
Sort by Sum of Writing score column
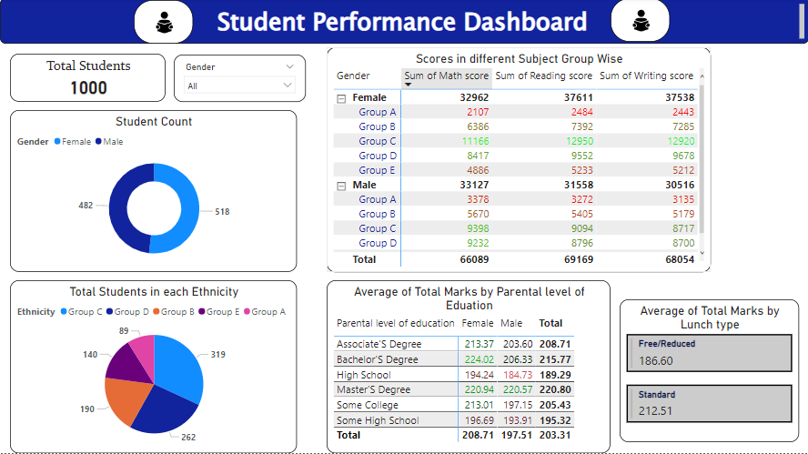tap(646, 76)
